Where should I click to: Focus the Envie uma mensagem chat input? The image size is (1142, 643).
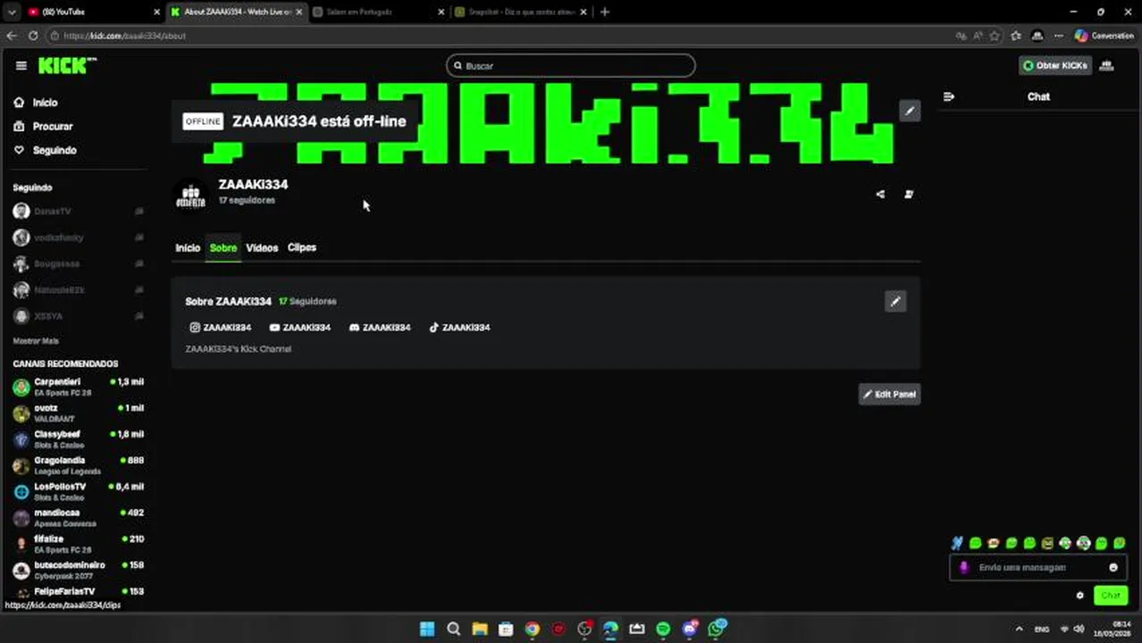click(1038, 567)
